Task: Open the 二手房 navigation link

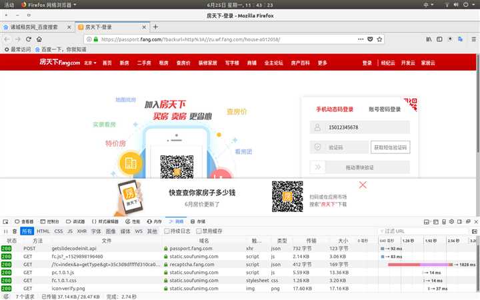Action: [x=144, y=63]
